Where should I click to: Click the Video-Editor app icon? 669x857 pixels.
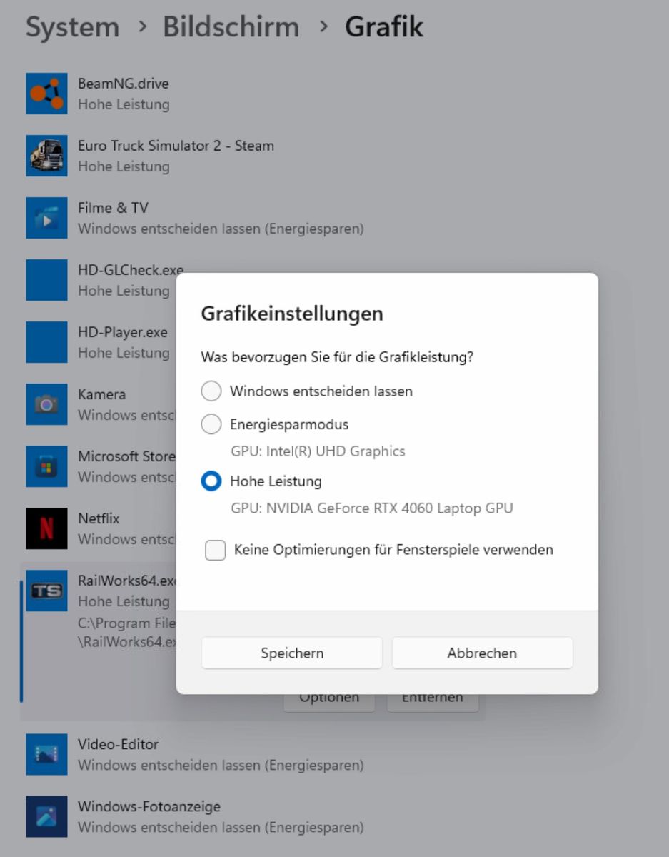coord(46,754)
